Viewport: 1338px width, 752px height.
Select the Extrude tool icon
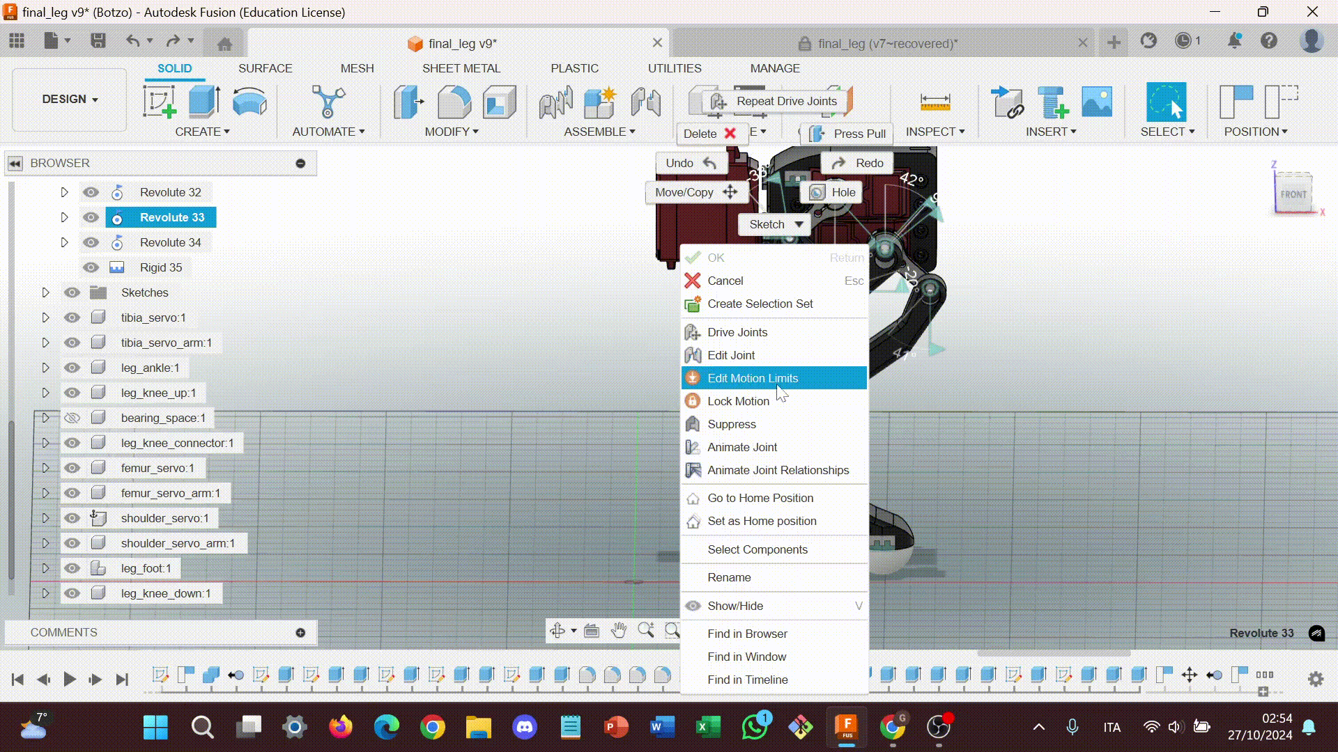coord(204,102)
